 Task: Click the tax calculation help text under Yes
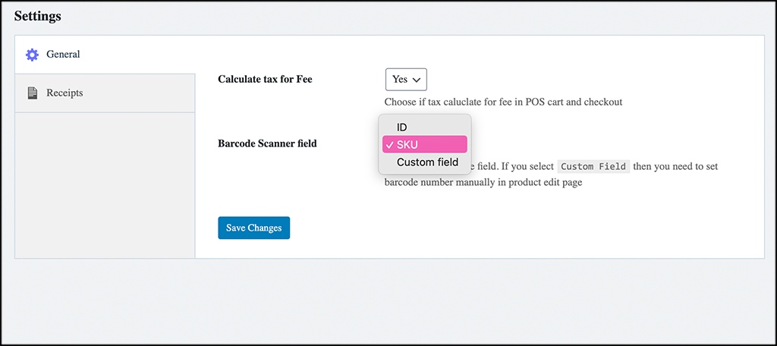(x=503, y=102)
